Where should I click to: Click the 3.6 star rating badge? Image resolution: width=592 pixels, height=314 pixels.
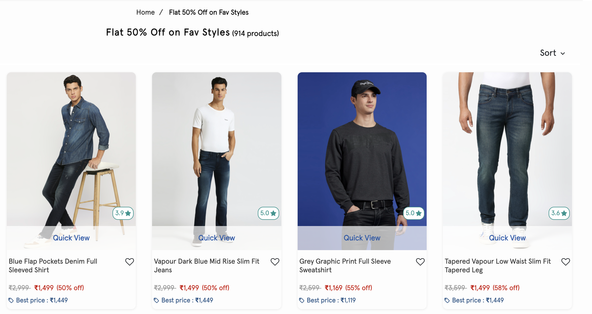[559, 213]
